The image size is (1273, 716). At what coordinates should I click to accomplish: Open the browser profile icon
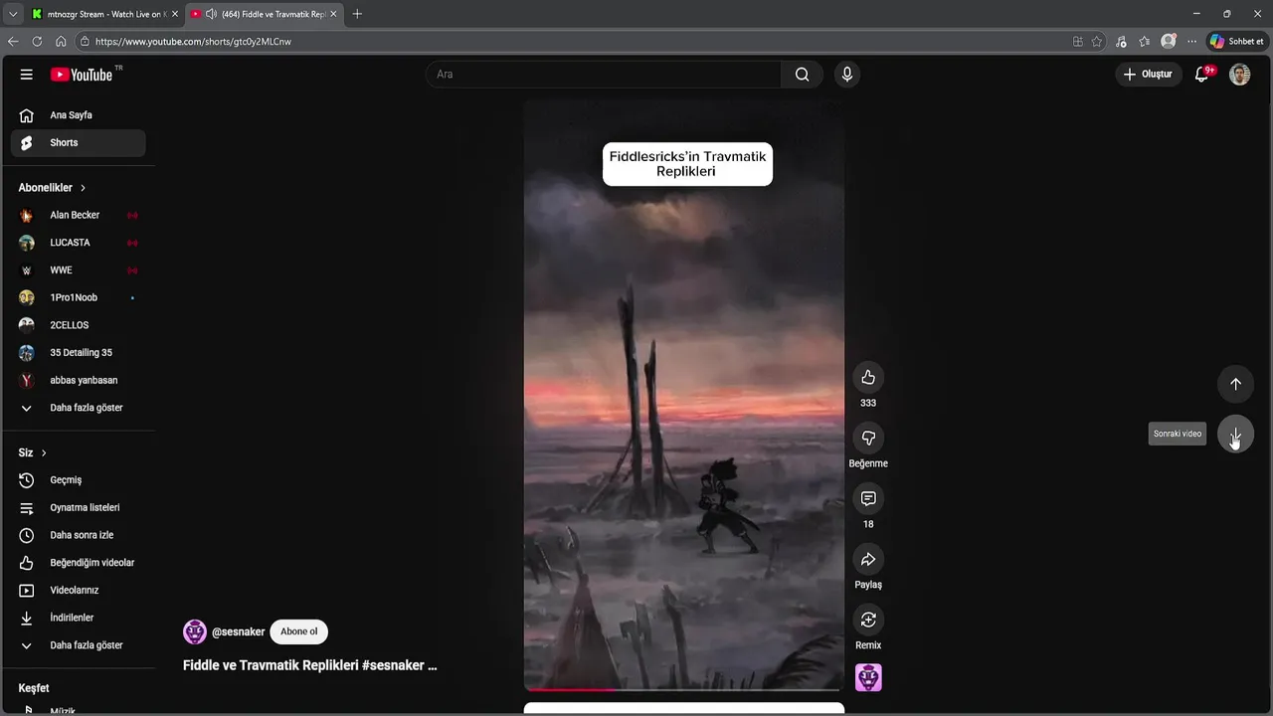[x=1169, y=42]
